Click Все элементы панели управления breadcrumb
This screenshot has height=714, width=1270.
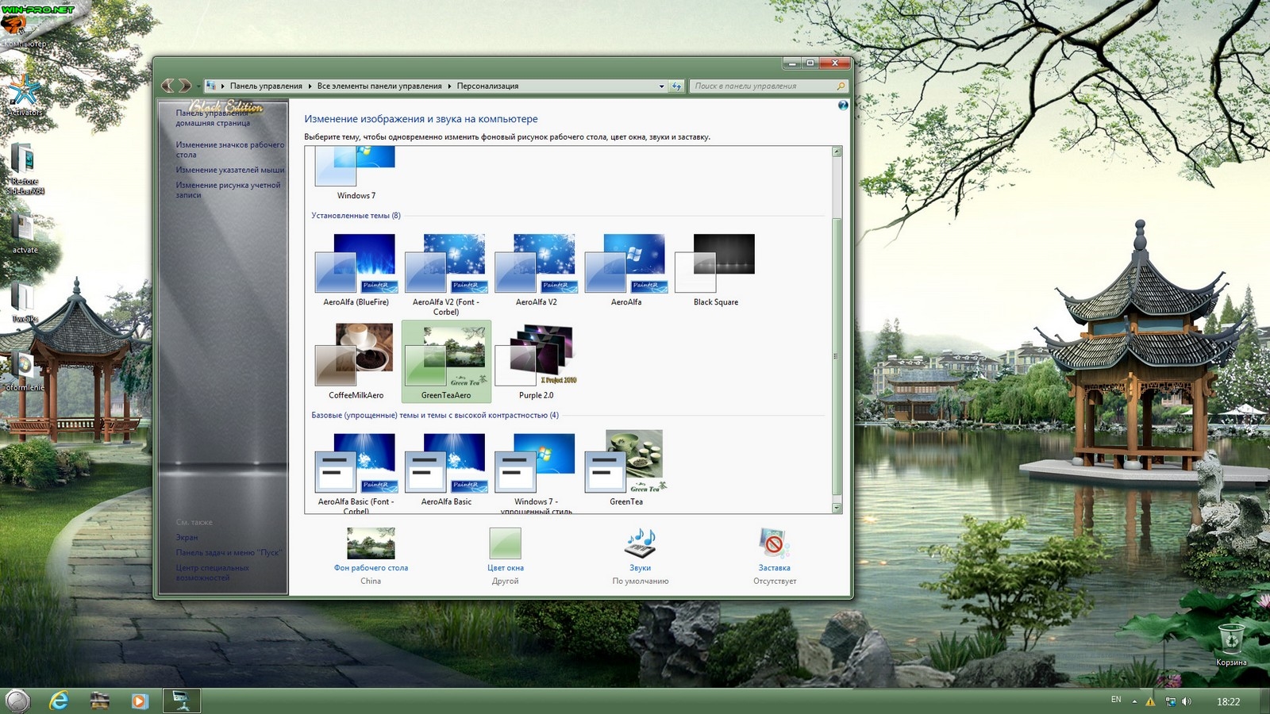379,86
